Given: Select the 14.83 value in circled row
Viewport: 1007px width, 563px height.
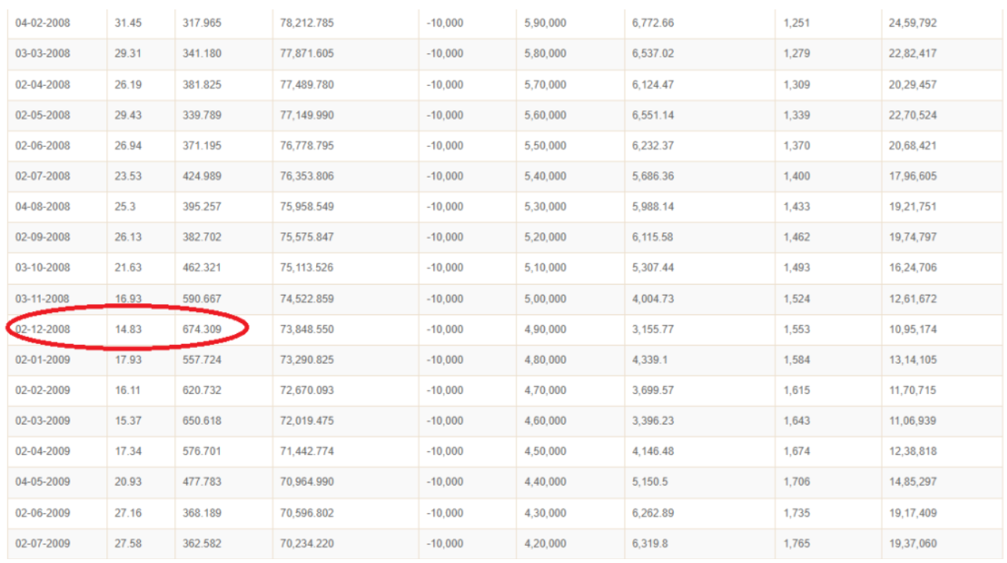Looking at the screenshot, I should [128, 329].
